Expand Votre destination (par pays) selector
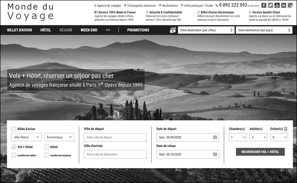This screenshot has width=297, height=183. click(x=264, y=30)
